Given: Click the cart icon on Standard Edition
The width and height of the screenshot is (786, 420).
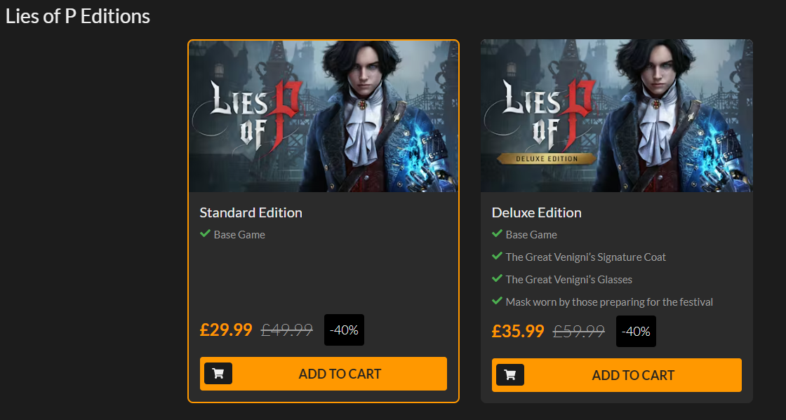Looking at the screenshot, I should (x=218, y=374).
